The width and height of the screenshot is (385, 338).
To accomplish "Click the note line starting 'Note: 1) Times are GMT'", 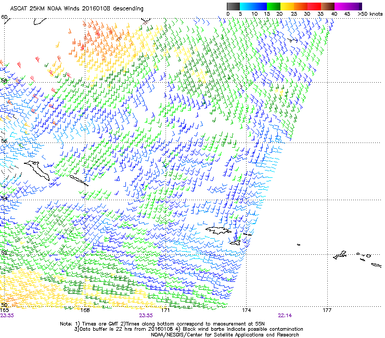I will coord(162,324).
